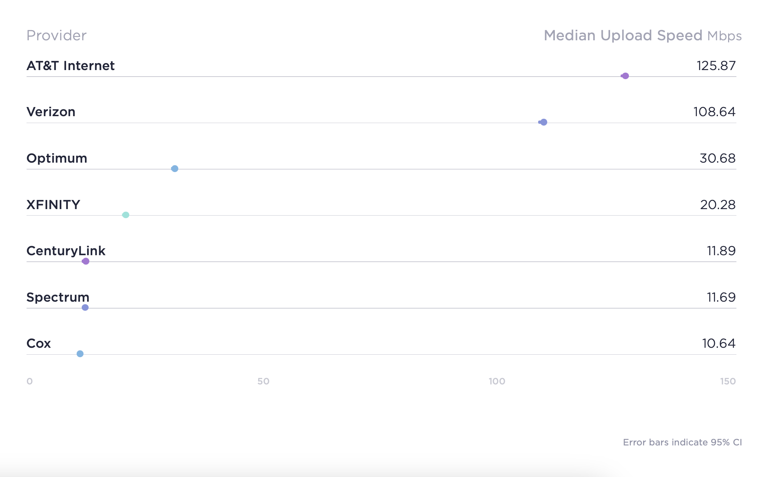This screenshot has height=477, width=772.
Task: Select the CenturyLink provider name
Action: [66, 251]
